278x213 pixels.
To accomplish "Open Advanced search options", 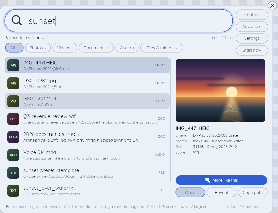I will 252,26.
